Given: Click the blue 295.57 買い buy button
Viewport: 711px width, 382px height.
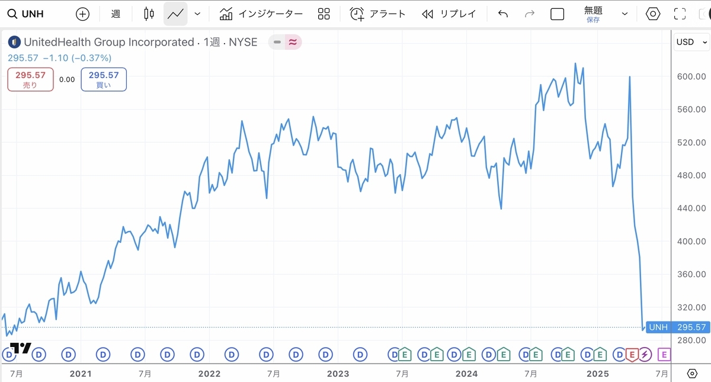Looking at the screenshot, I should click(x=104, y=79).
